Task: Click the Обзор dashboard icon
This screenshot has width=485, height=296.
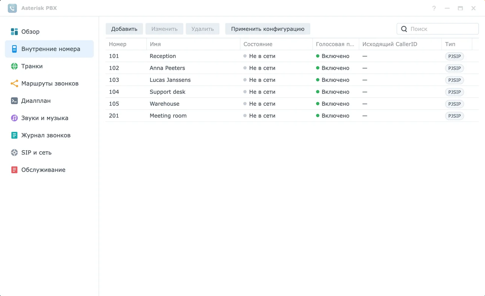Action: click(x=14, y=32)
